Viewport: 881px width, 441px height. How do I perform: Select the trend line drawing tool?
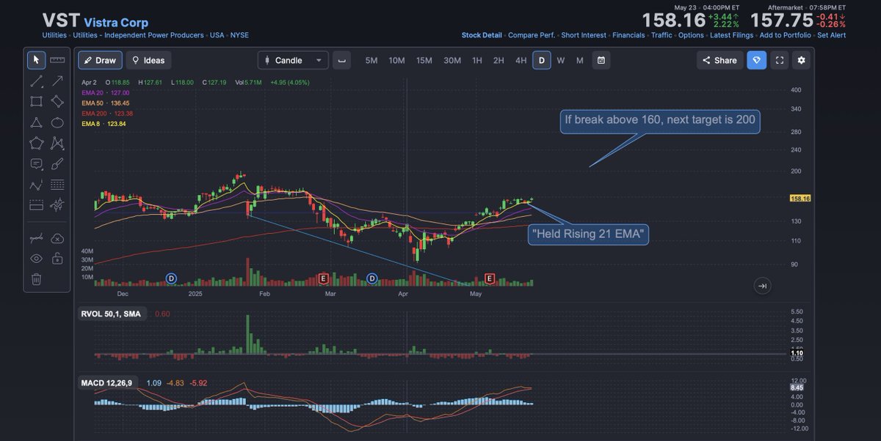(x=35, y=81)
